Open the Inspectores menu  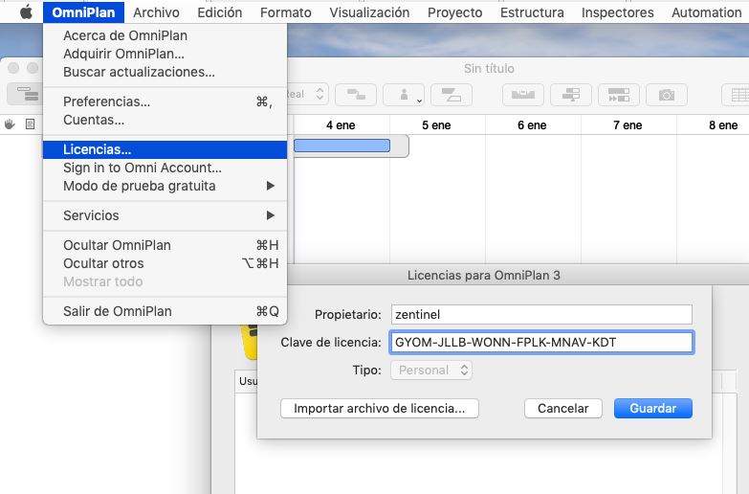[x=617, y=11]
